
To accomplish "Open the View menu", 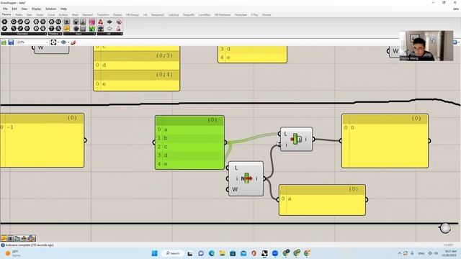I will click(x=24, y=9).
